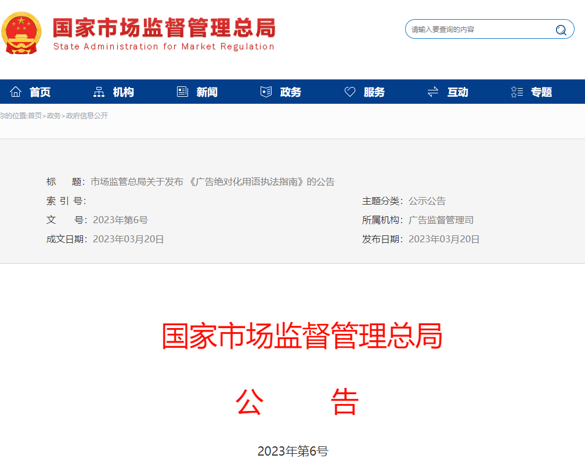The image size is (585, 473).
Task: Click the heart icon beside 服务
Action: (x=350, y=92)
